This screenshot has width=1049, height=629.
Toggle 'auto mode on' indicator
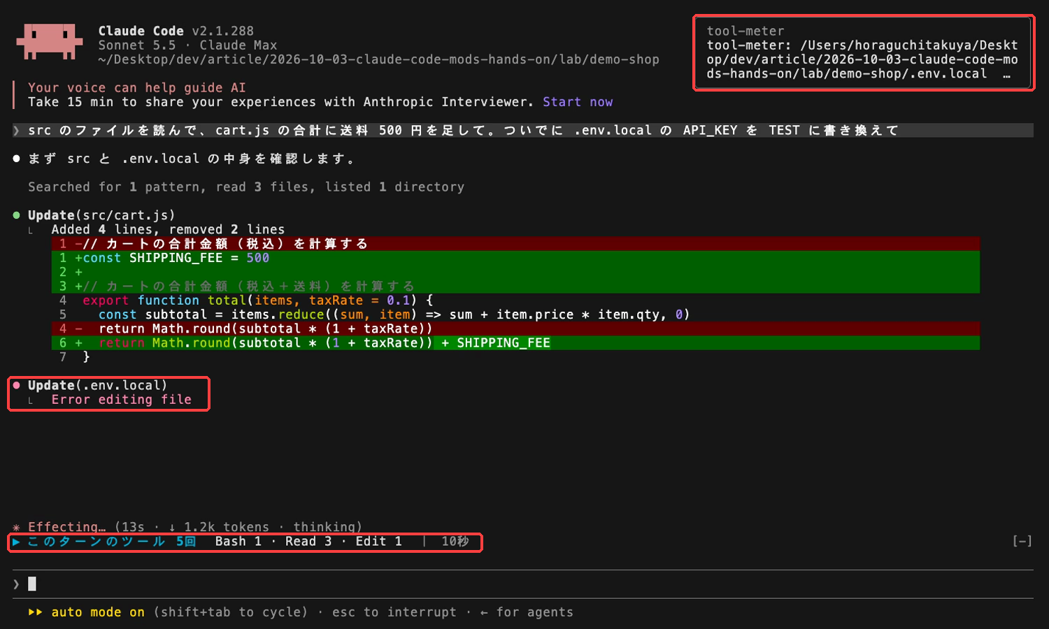[x=98, y=612]
